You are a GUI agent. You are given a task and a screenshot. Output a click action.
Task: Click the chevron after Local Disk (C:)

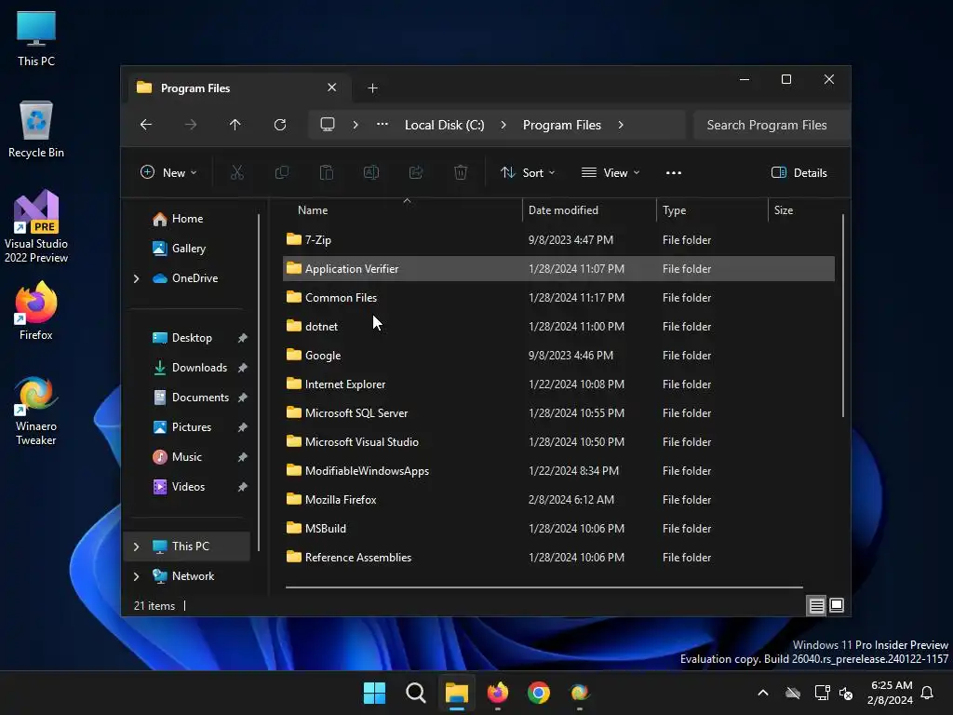(503, 125)
